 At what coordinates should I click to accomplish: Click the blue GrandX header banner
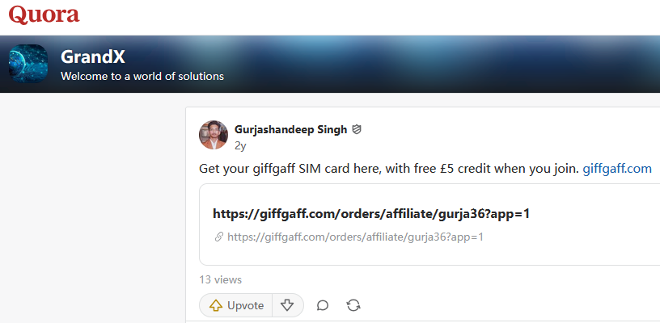[421, 64]
